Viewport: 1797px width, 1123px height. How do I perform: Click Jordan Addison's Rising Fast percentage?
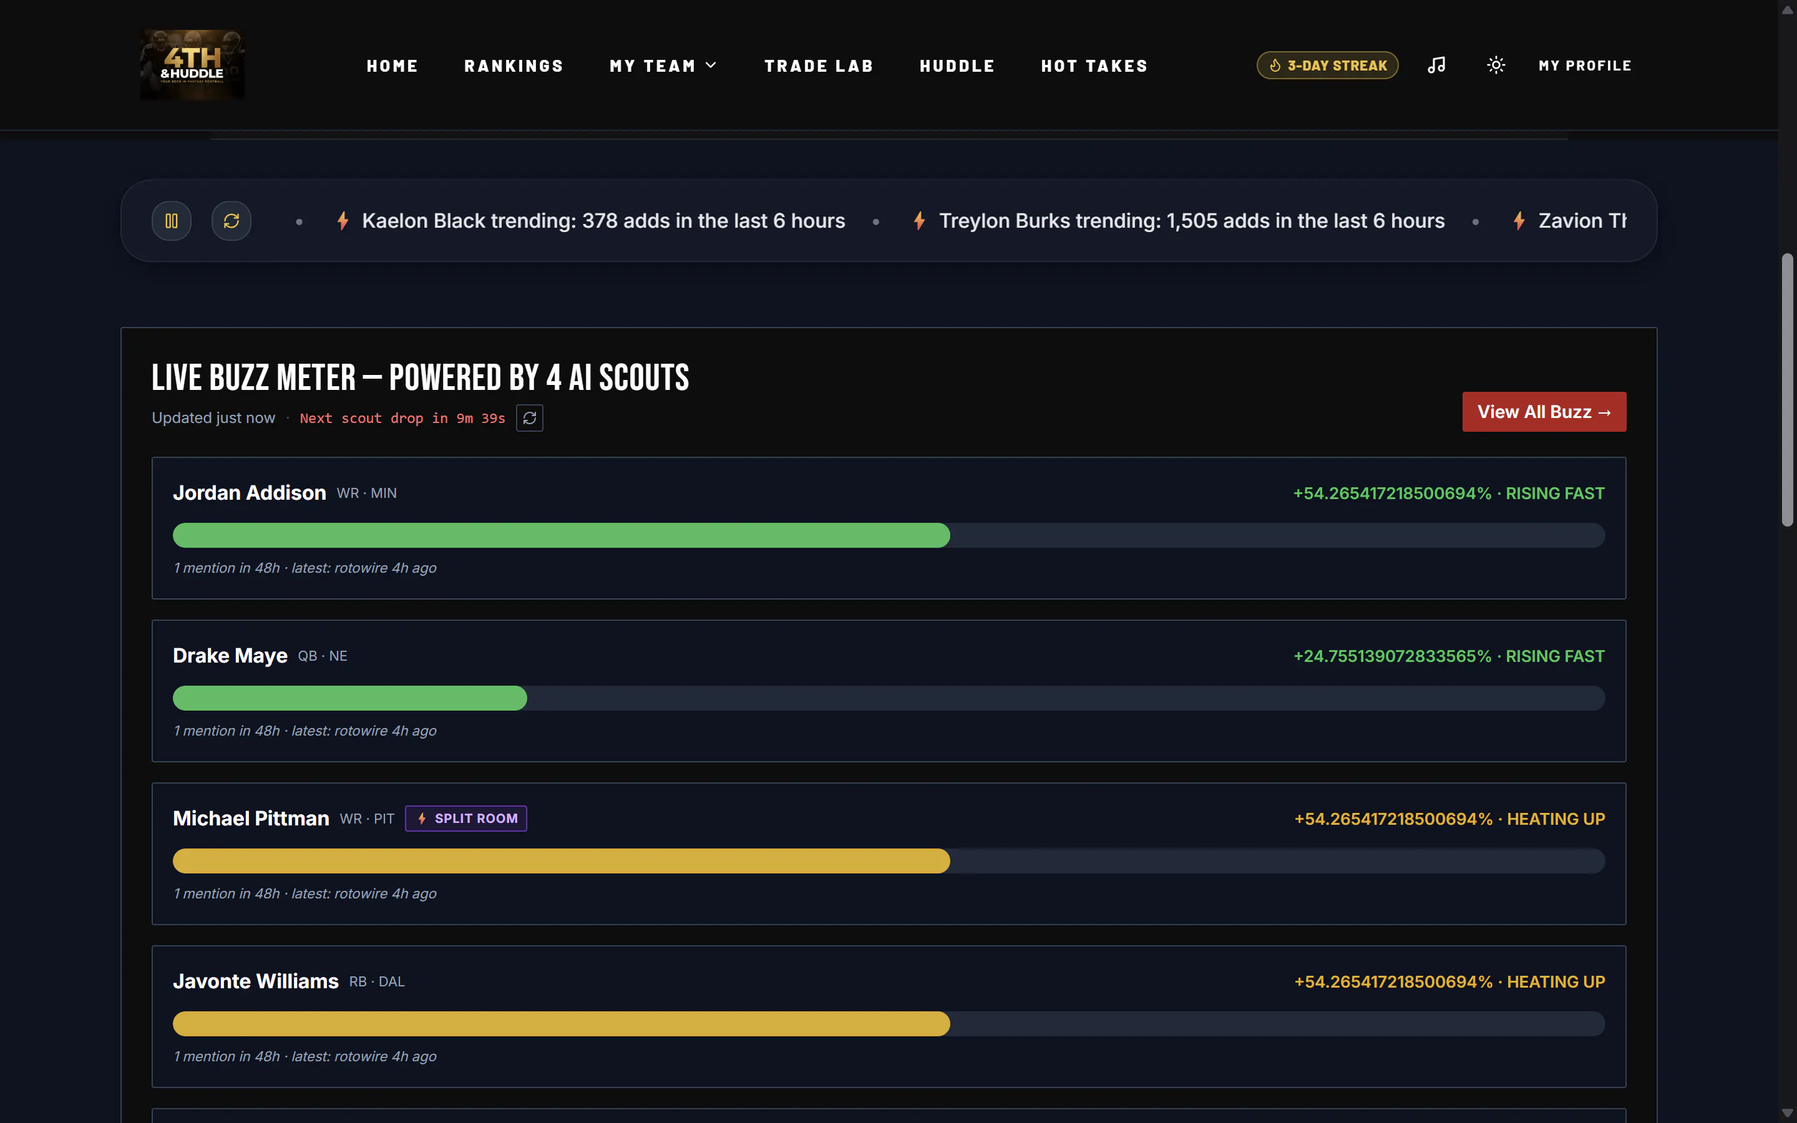click(1449, 493)
